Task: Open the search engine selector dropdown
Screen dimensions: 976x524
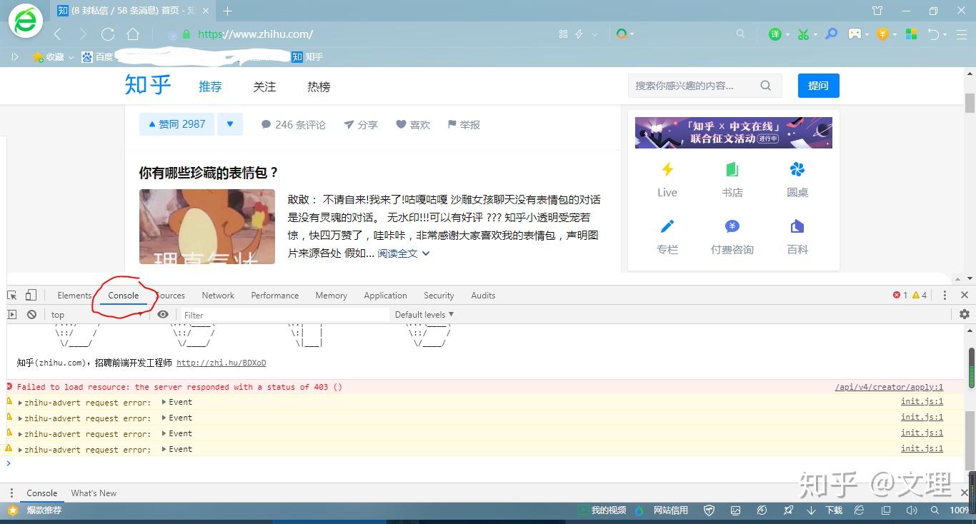Action: coord(624,34)
